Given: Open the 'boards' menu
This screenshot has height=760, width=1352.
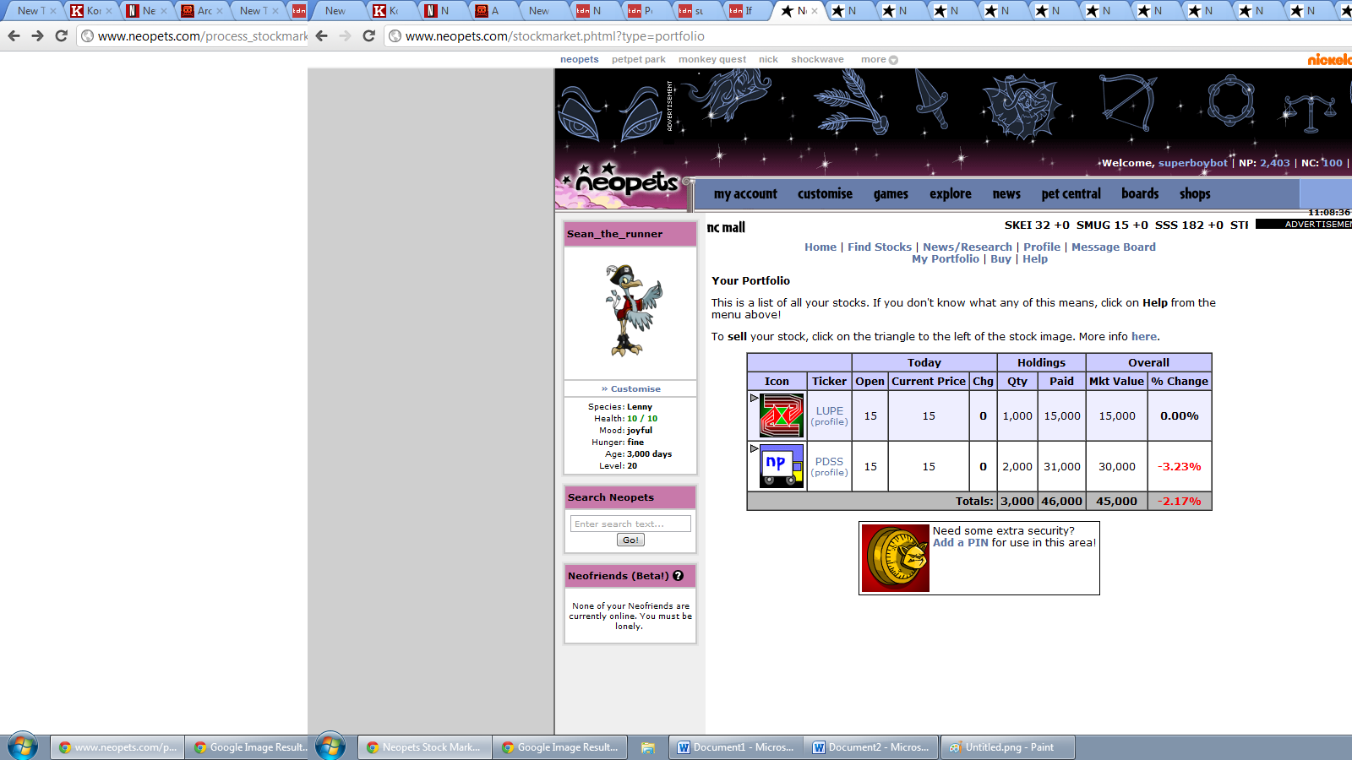Looking at the screenshot, I should click(x=1140, y=193).
